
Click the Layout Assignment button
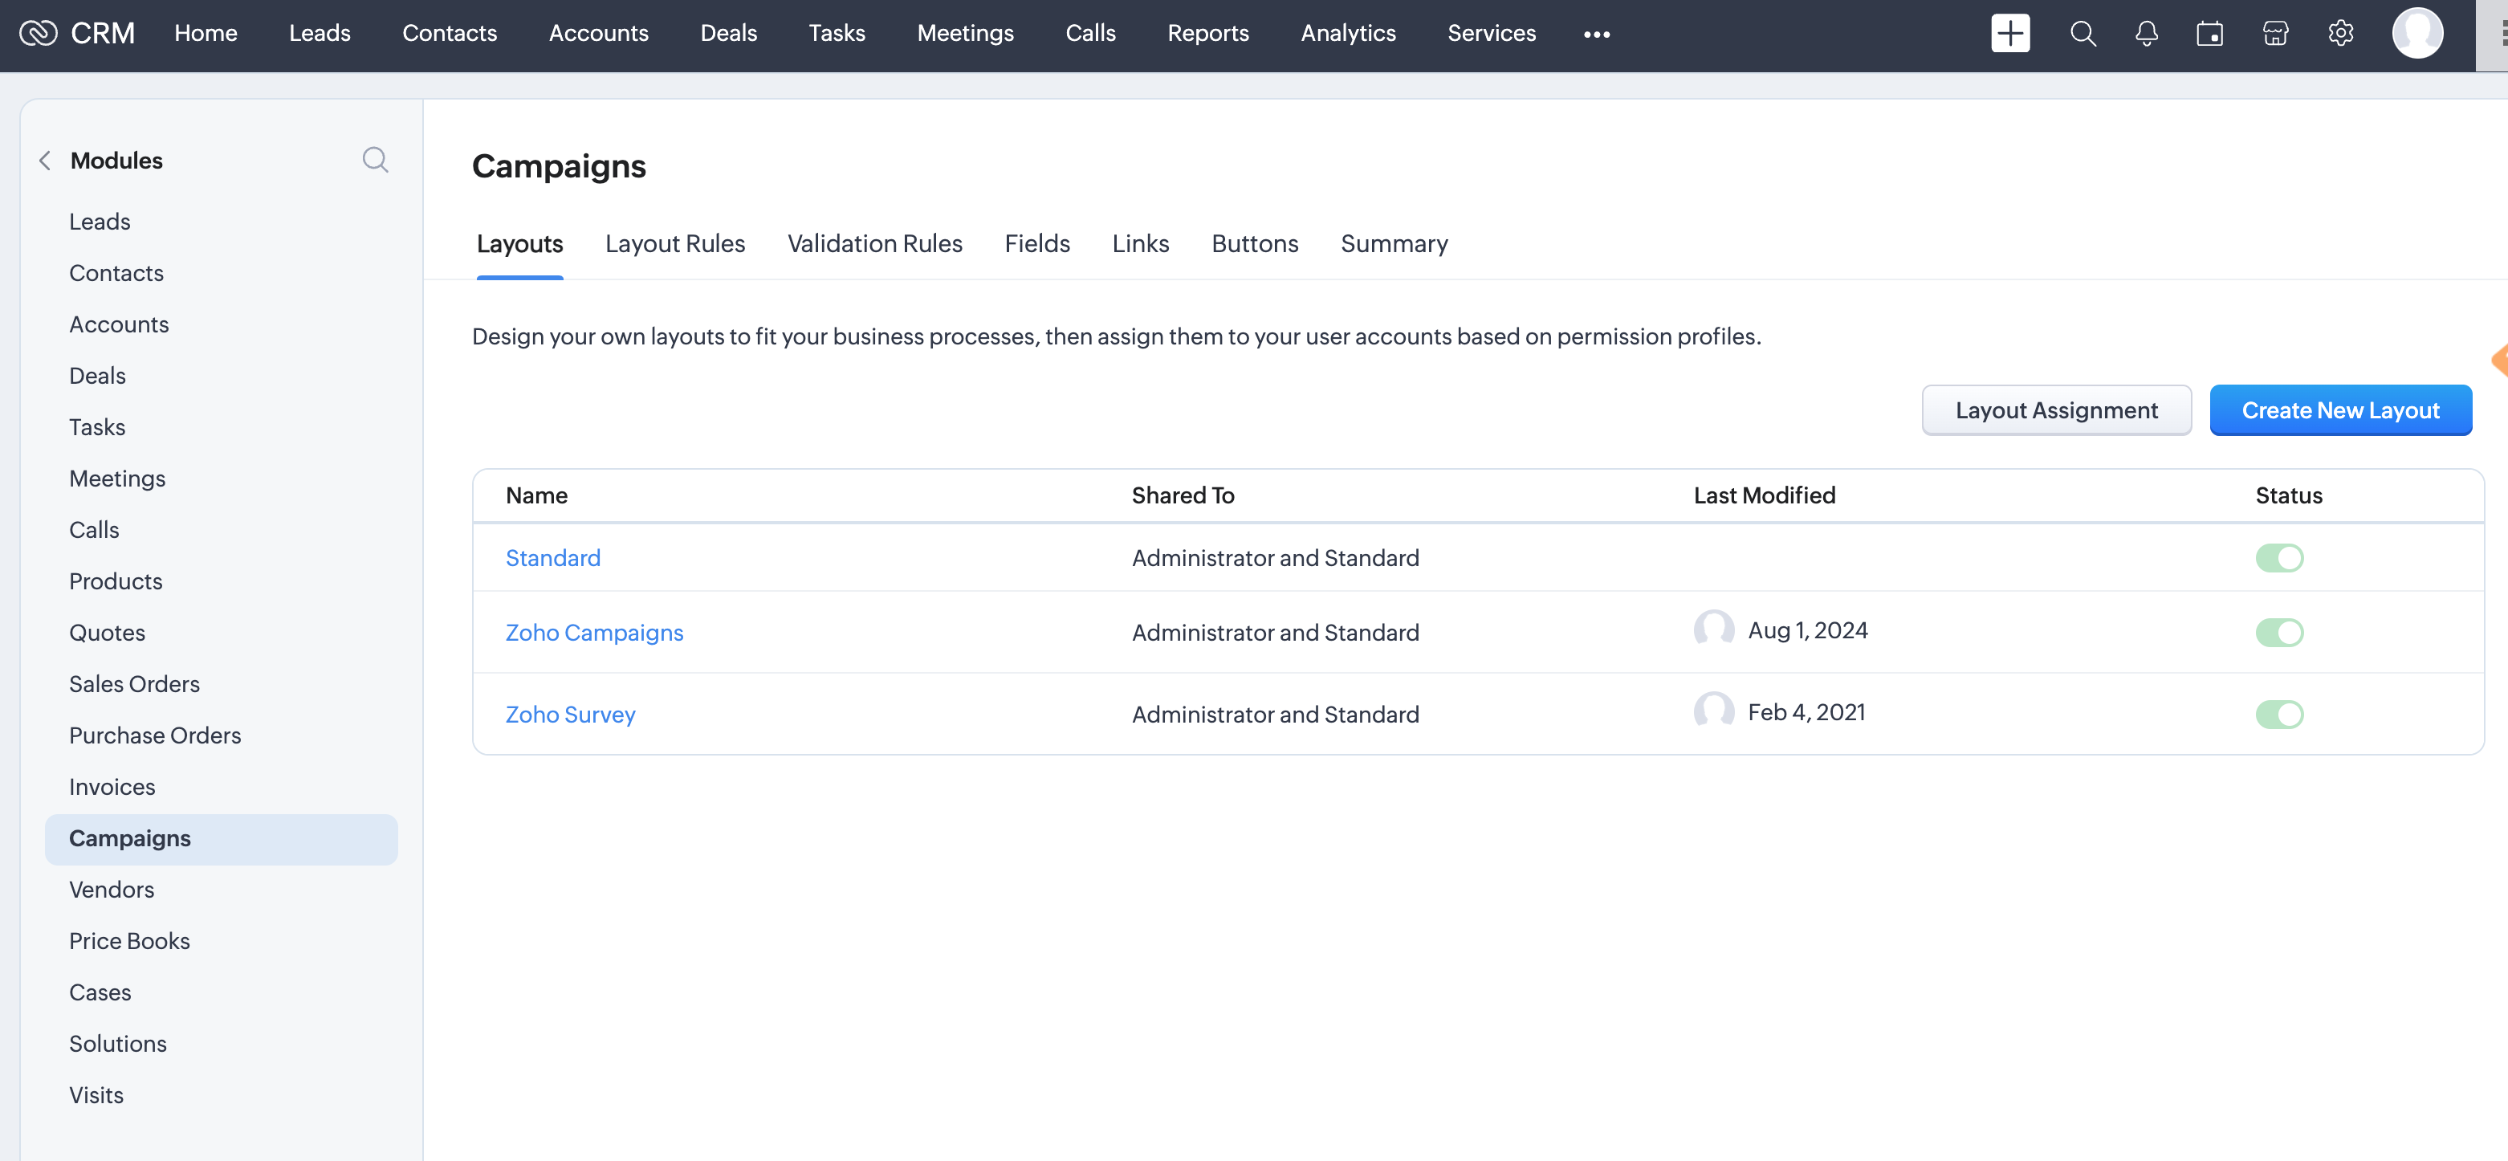point(2056,410)
